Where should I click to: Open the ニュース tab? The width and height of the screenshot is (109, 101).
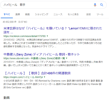[58, 14]
